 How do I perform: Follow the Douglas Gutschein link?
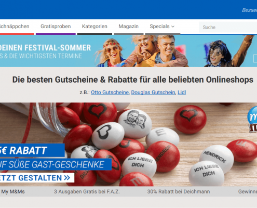coord(153,93)
